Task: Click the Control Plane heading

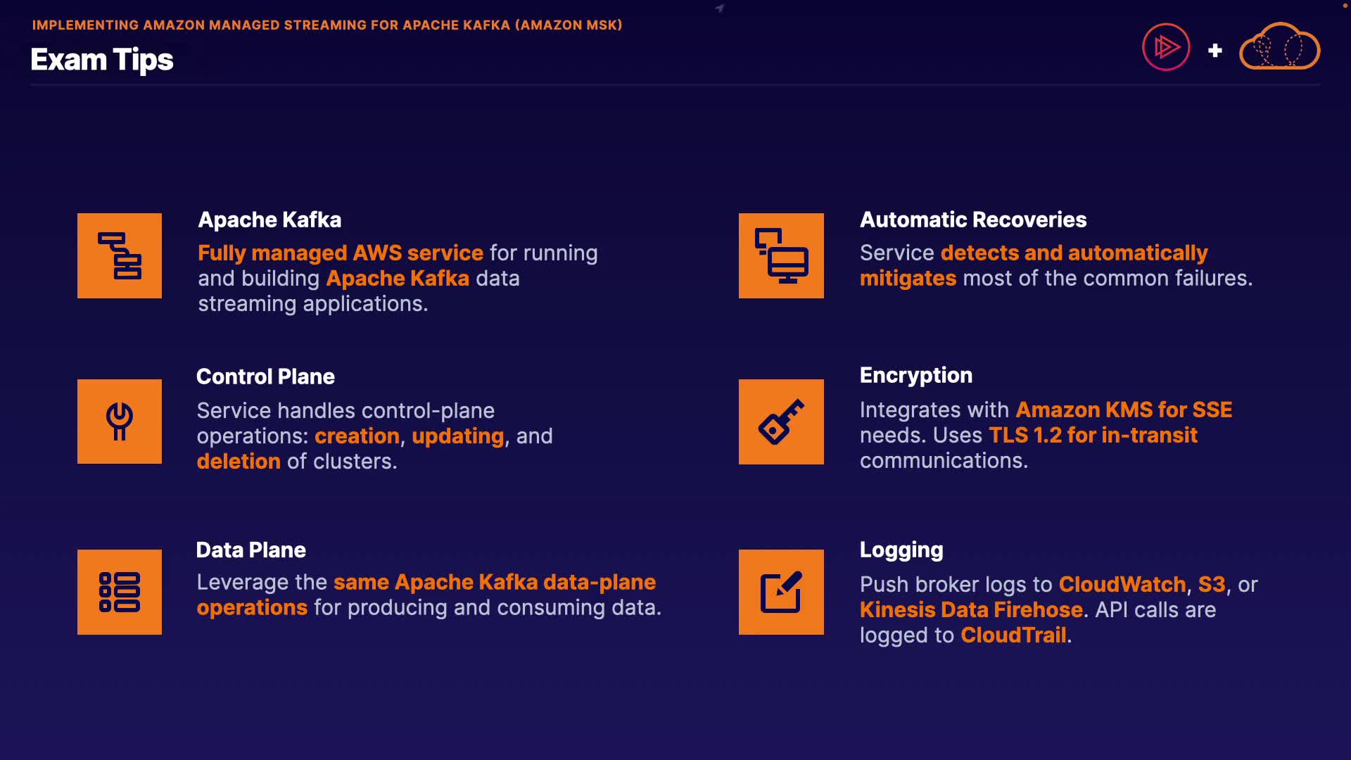Action: click(265, 376)
